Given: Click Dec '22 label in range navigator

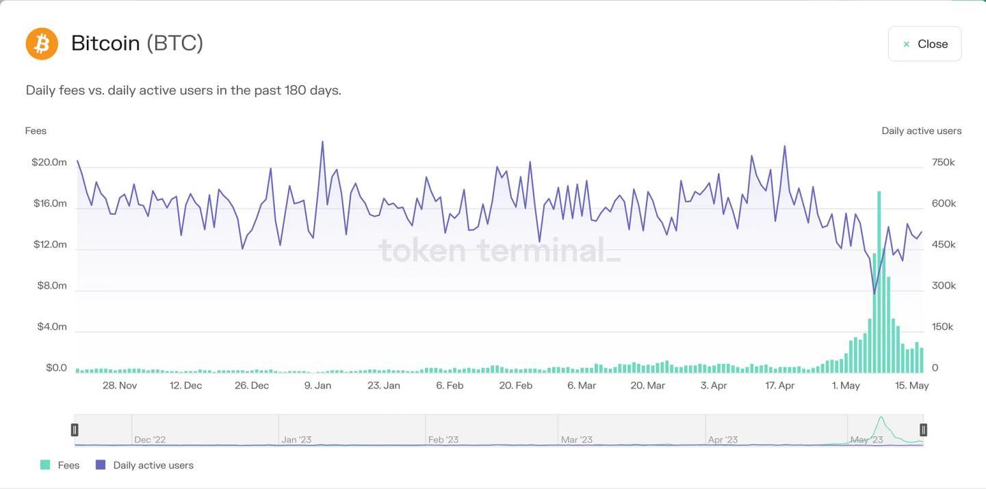Looking at the screenshot, I should 150,440.
